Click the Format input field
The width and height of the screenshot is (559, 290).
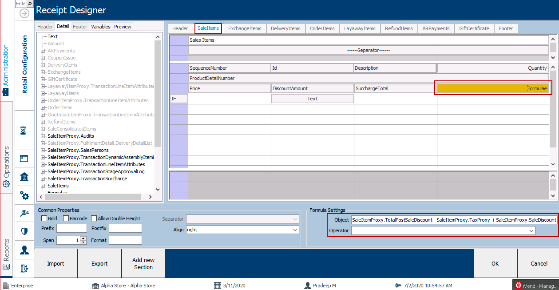pos(125,240)
